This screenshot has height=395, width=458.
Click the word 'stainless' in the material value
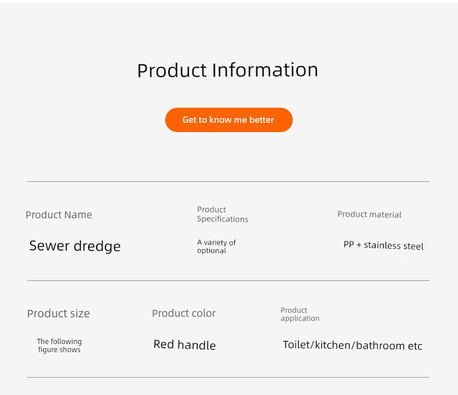click(382, 246)
